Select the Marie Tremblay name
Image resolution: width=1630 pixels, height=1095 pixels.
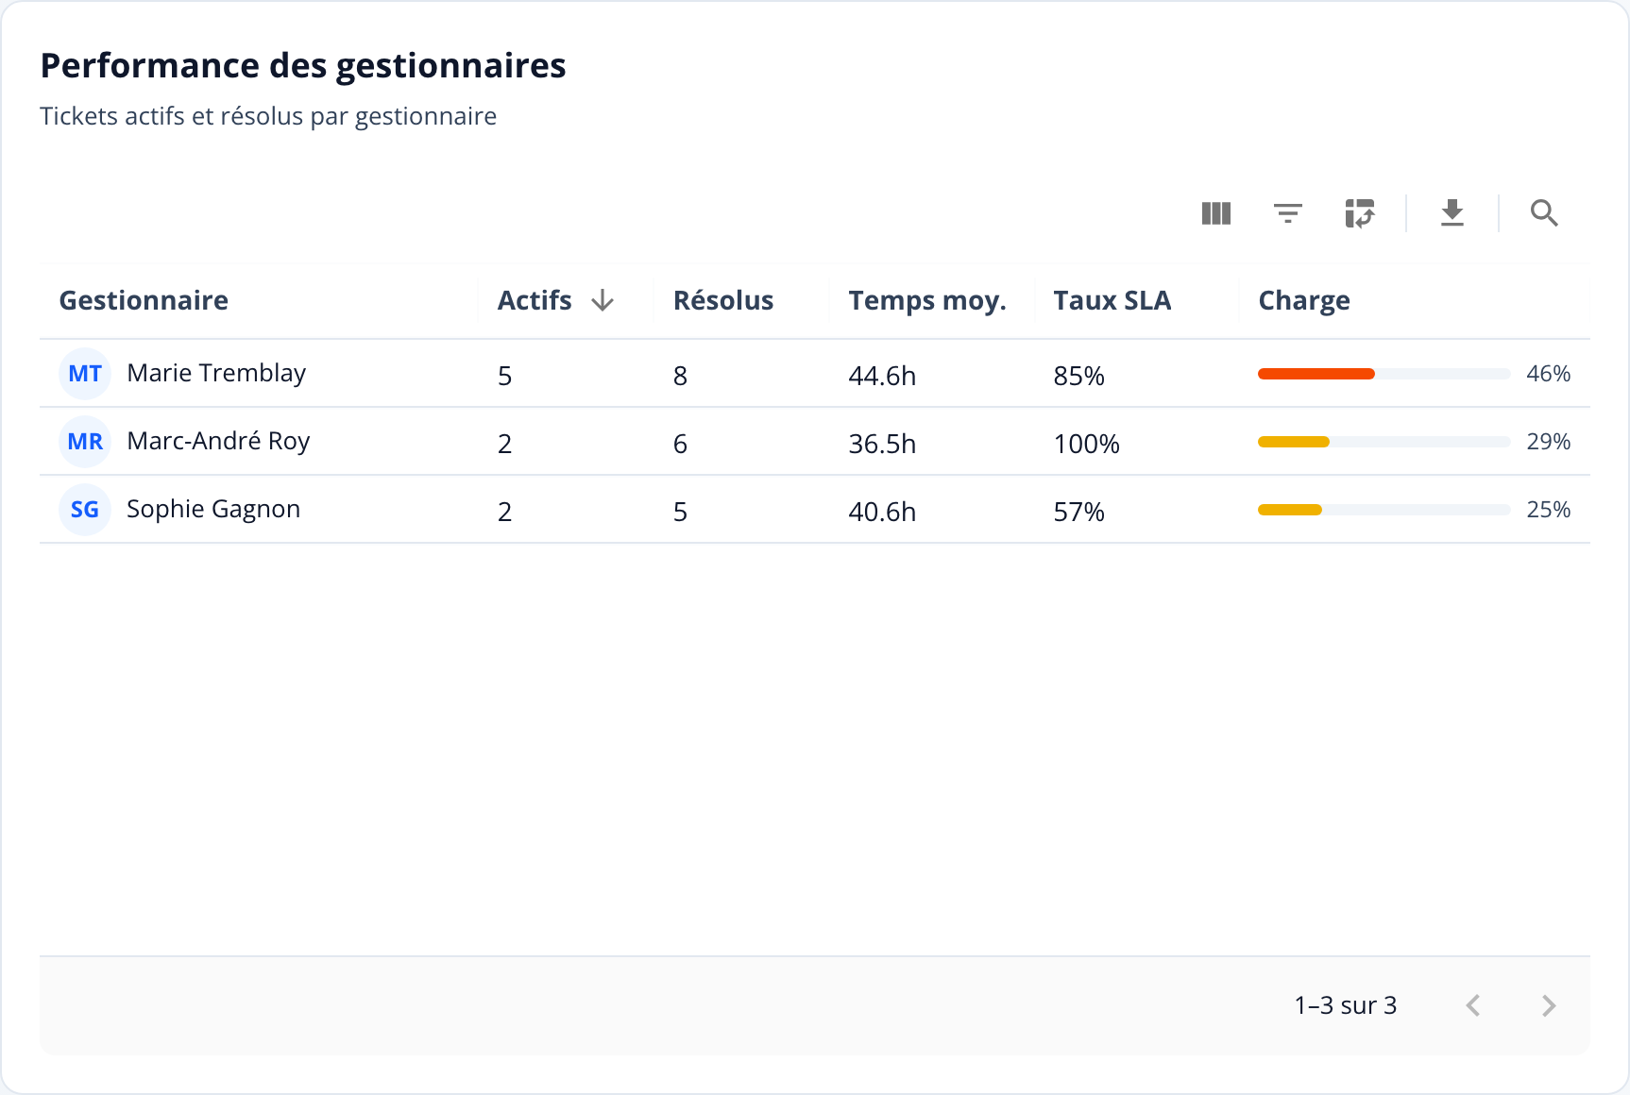point(216,374)
